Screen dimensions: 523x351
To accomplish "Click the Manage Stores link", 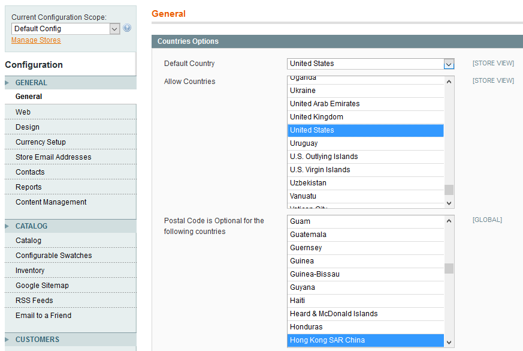I will pyautogui.click(x=36, y=40).
